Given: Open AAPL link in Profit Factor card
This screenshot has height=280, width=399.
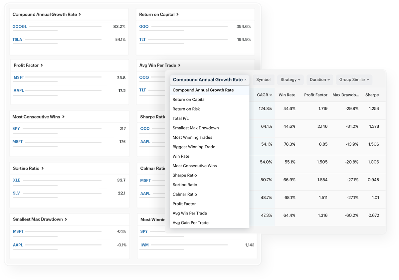Looking at the screenshot, I should click(x=19, y=90).
